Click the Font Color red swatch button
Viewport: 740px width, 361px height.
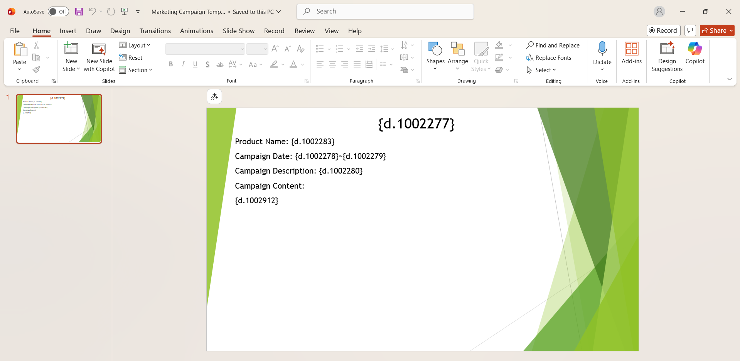pyautogui.click(x=293, y=64)
